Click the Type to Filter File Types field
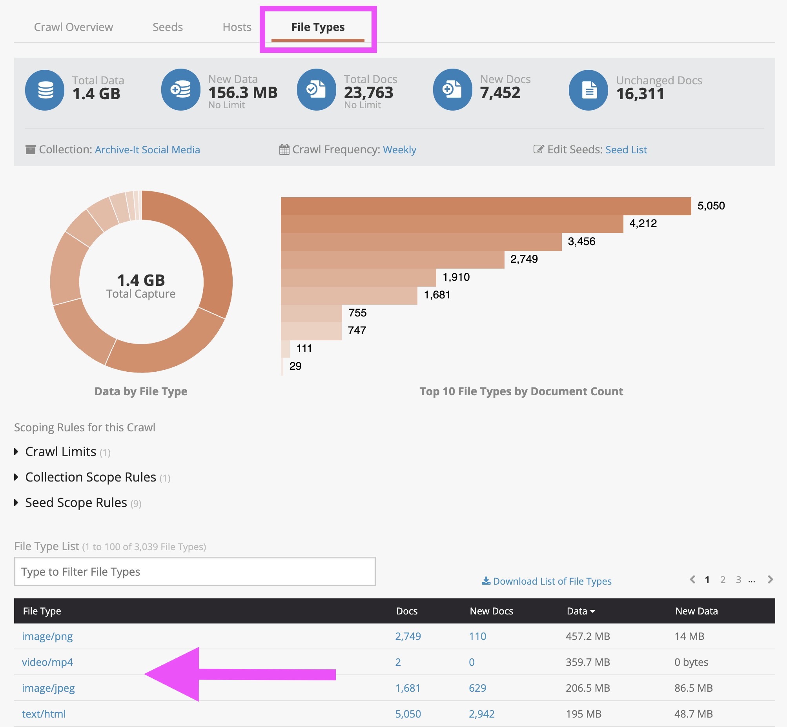Screen dimensions: 787x727 pos(195,571)
